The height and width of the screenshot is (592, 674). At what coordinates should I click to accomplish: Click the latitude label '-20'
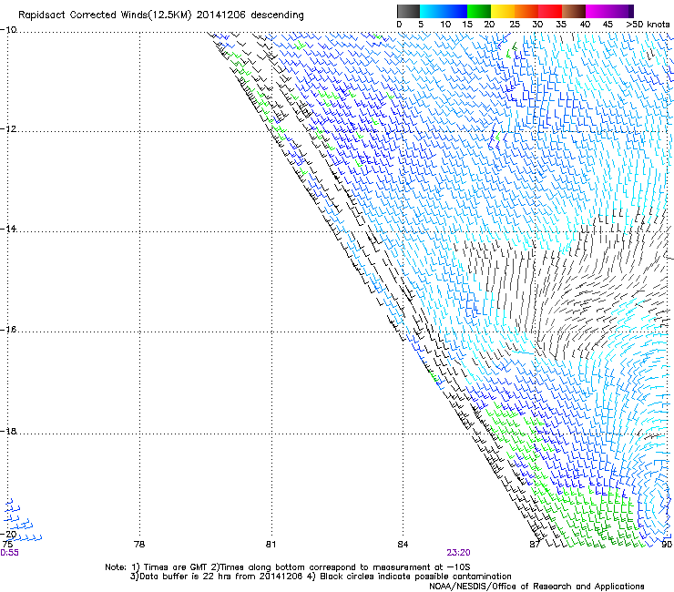[x=8, y=535]
